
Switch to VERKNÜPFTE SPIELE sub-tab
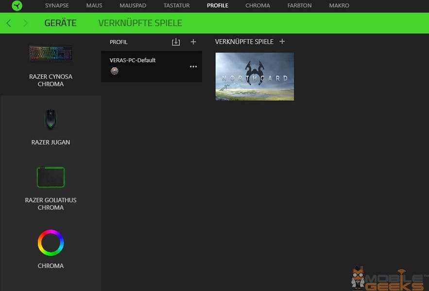pyautogui.click(x=140, y=23)
